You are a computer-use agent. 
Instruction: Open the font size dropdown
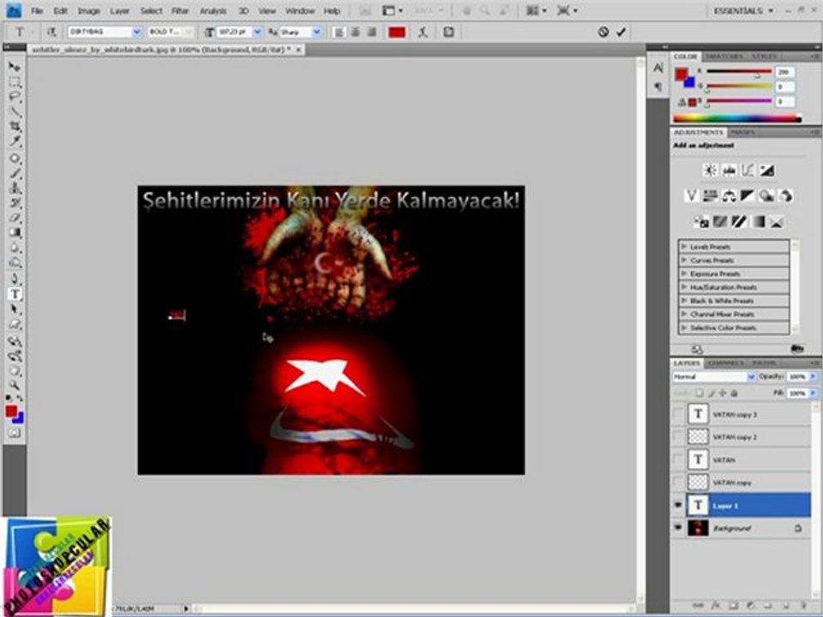(257, 32)
